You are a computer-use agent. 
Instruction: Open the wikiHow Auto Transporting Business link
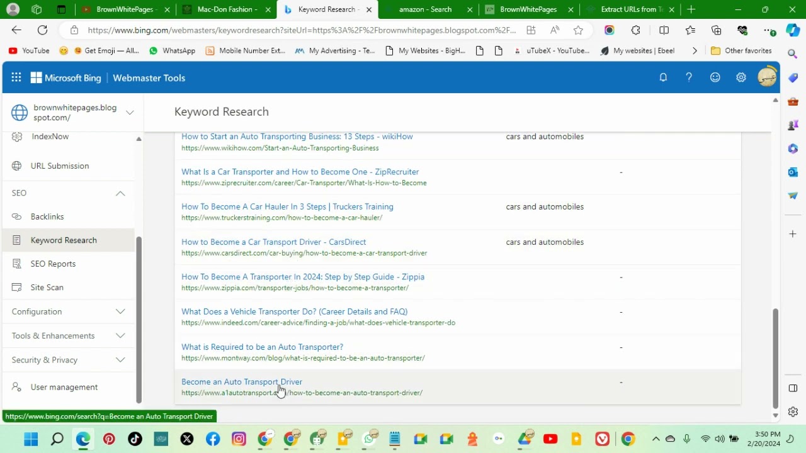click(297, 137)
